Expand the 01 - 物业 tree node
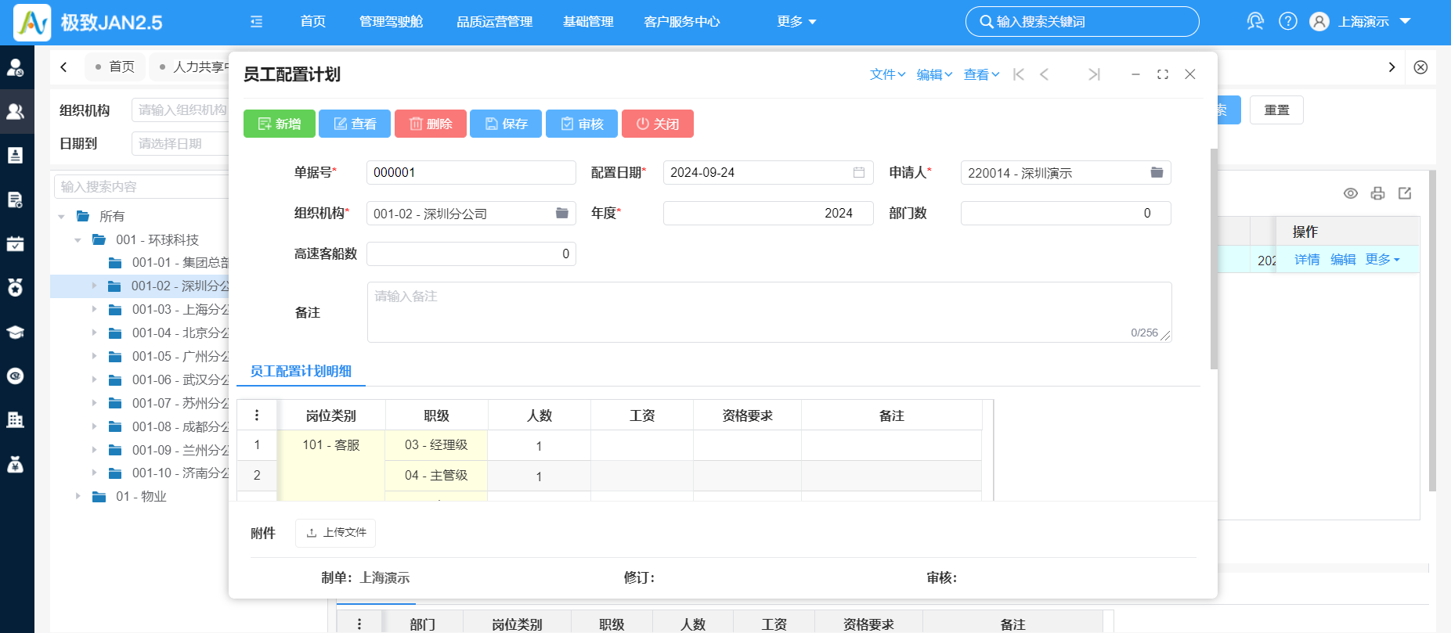1451x633 pixels. tap(78, 496)
